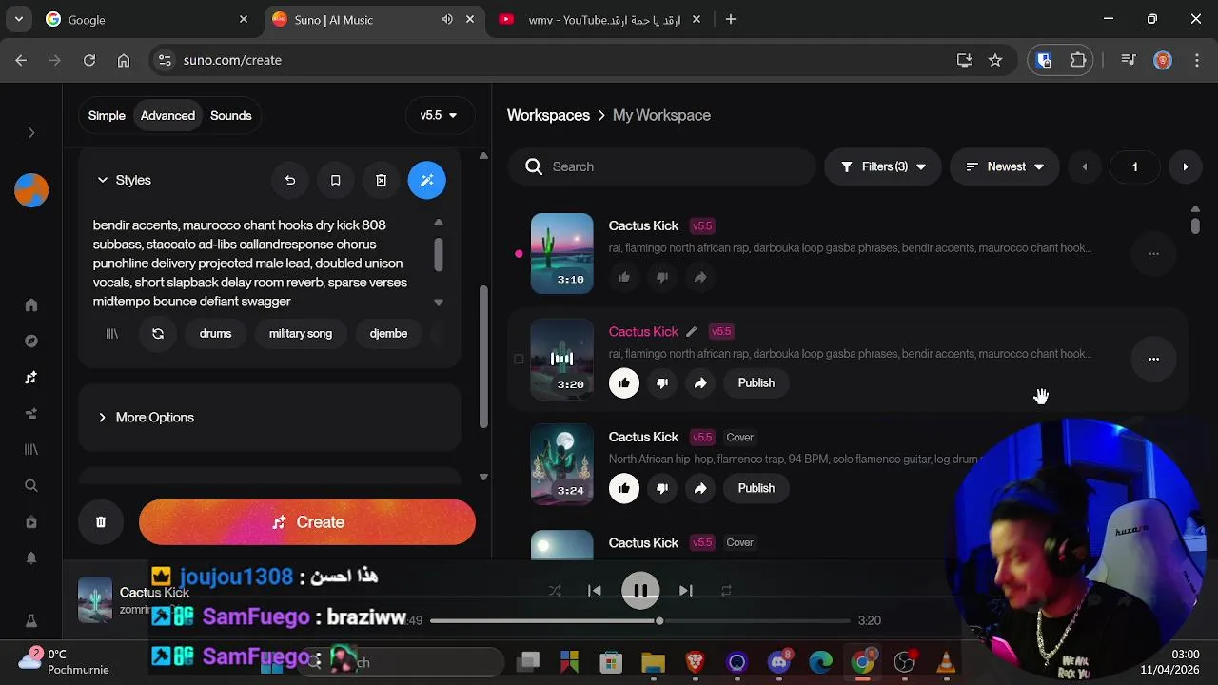Image resolution: width=1218 pixels, height=685 pixels.
Task: Undo the styles change with the arrow icon
Action: (290, 180)
